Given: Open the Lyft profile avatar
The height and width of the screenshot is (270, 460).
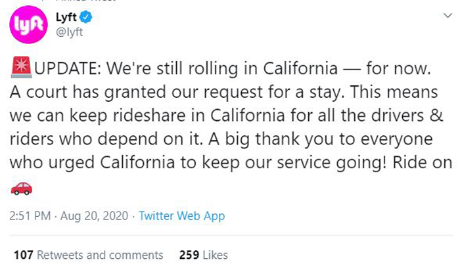Looking at the screenshot, I should (x=28, y=24).
